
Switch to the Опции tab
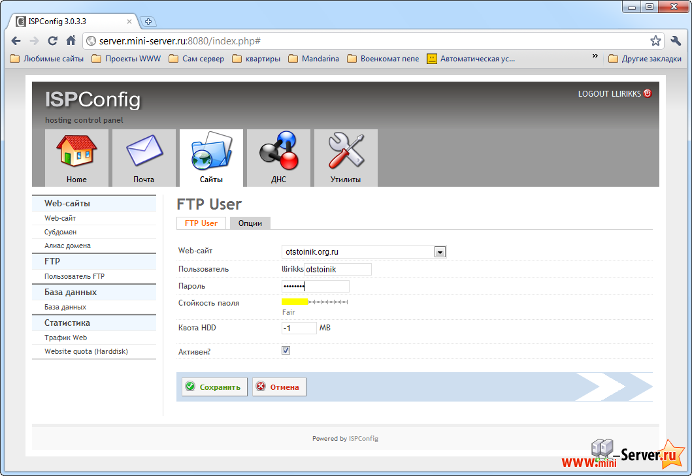[x=250, y=223]
